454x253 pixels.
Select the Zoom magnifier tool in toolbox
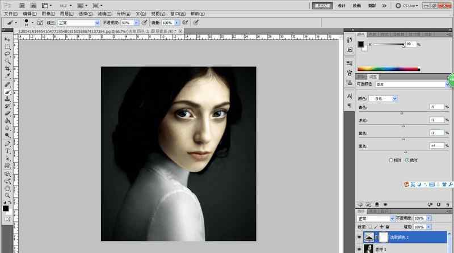pyautogui.click(x=7, y=195)
